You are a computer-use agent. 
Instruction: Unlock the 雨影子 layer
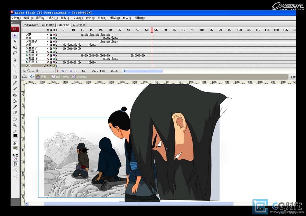[x=51, y=42]
